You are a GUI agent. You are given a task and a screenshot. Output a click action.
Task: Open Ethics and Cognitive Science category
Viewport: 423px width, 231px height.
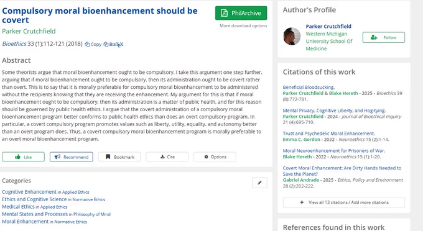tap(34, 199)
